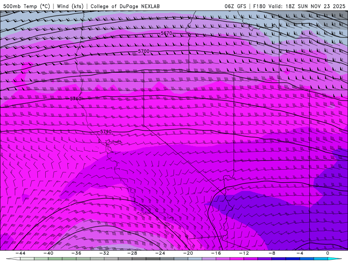Screen dimensions: 348x261
Task: Click the -16 colorbar label
Action: click(x=216, y=253)
